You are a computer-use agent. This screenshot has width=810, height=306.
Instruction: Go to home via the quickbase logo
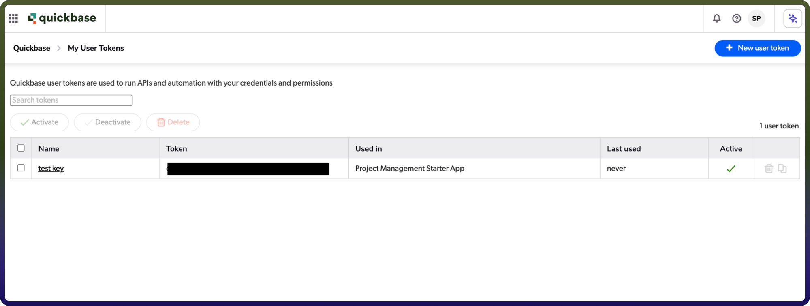62,18
